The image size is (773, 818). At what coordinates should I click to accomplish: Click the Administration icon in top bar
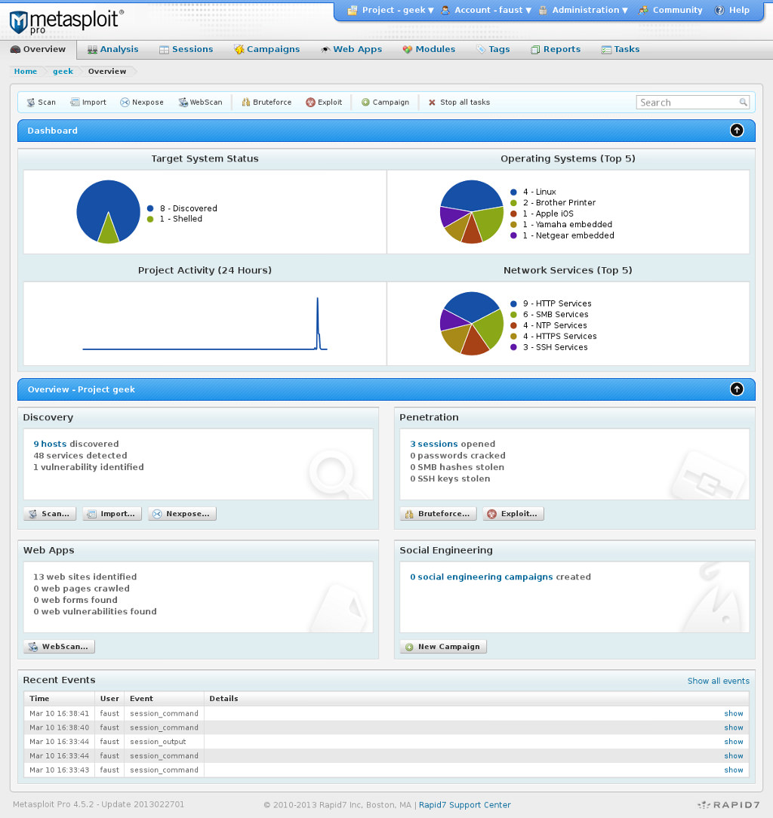[x=543, y=10]
